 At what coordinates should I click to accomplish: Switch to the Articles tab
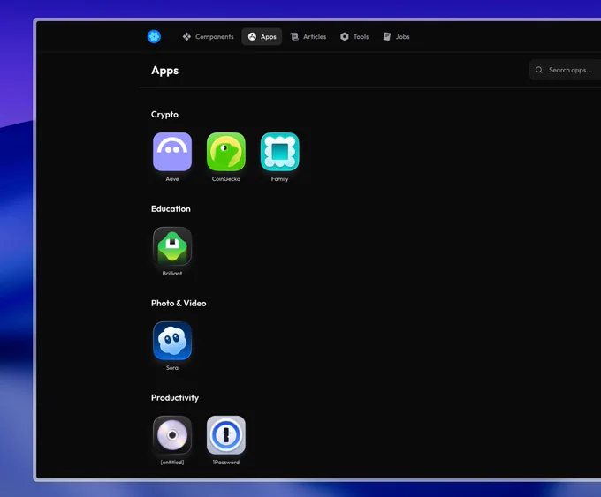[308, 37]
